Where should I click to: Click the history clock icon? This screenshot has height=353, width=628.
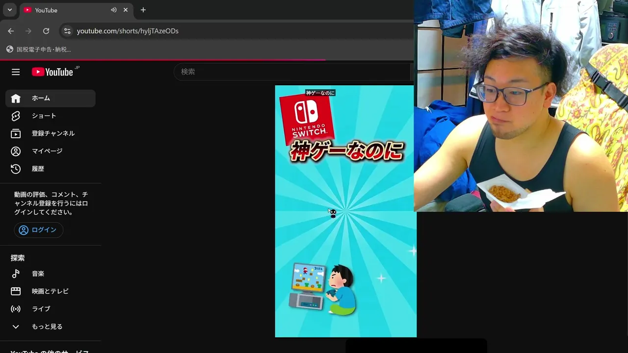click(16, 169)
